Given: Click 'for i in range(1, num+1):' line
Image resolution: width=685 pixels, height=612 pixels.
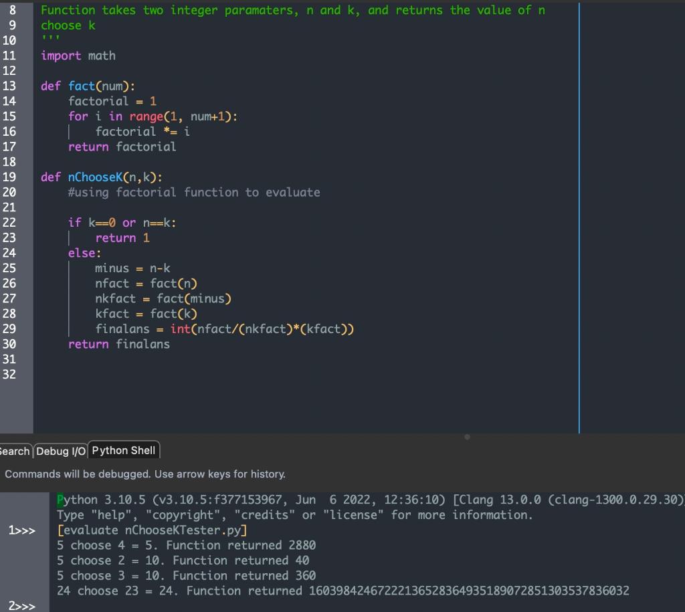Looking at the screenshot, I should [x=153, y=116].
